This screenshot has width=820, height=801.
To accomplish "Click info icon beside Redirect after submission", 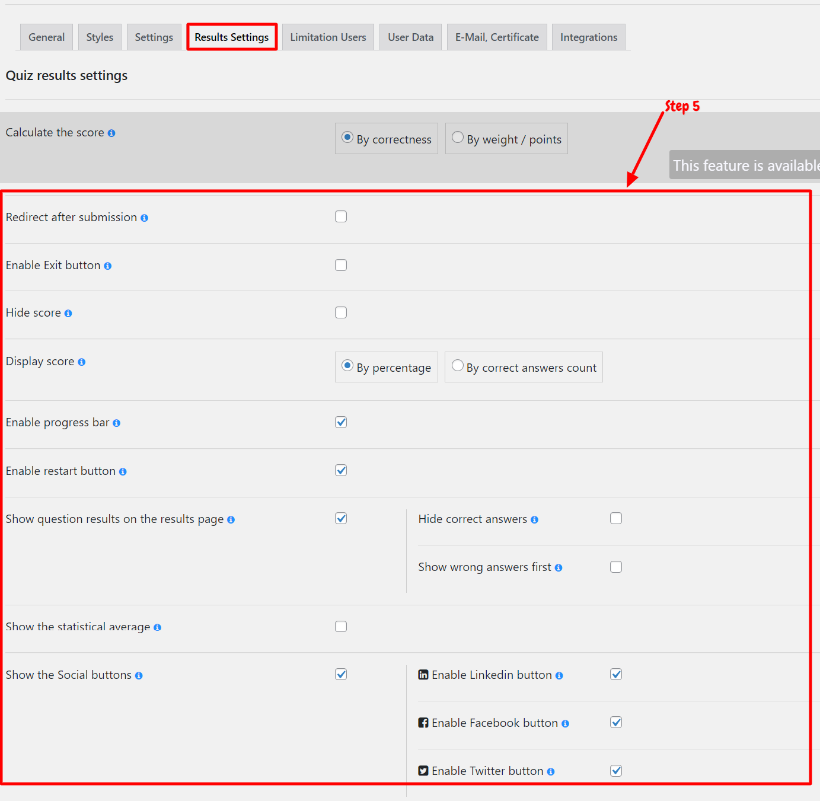I will (x=144, y=218).
